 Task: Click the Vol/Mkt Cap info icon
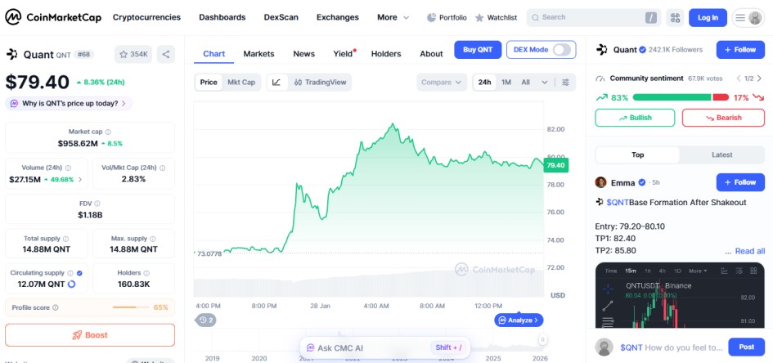click(x=163, y=168)
